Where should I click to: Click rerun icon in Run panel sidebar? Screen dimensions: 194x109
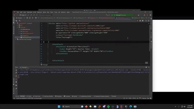16,70
